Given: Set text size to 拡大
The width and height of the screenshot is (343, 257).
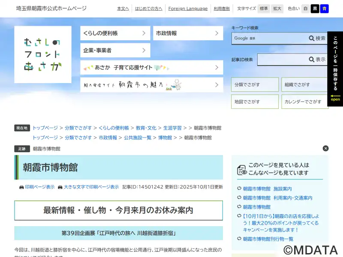Looking at the screenshot, I should 277,9.
